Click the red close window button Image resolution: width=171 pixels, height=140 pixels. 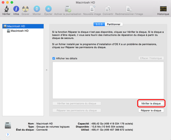[x=3, y=2]
